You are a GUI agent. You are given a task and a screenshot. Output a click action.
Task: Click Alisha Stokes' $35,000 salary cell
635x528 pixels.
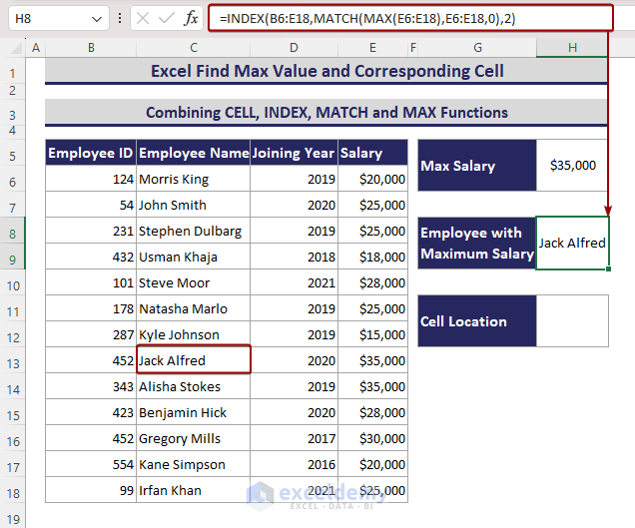click(x=373, y=386)
